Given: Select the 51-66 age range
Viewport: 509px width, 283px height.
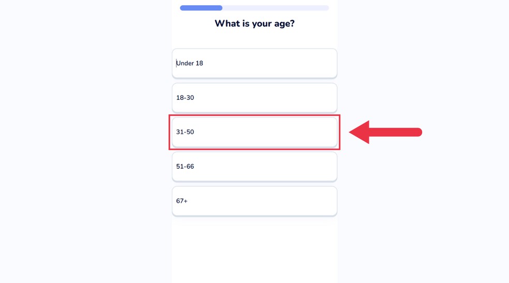Looking at the screenshot, I should [254, 167].
